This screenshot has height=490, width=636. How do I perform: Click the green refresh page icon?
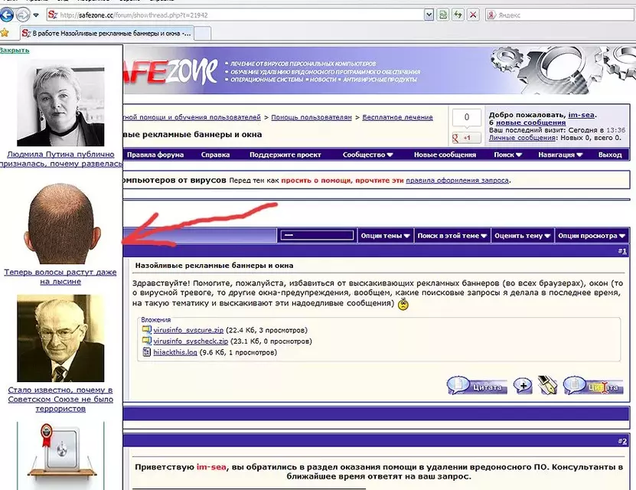[458, 15]
